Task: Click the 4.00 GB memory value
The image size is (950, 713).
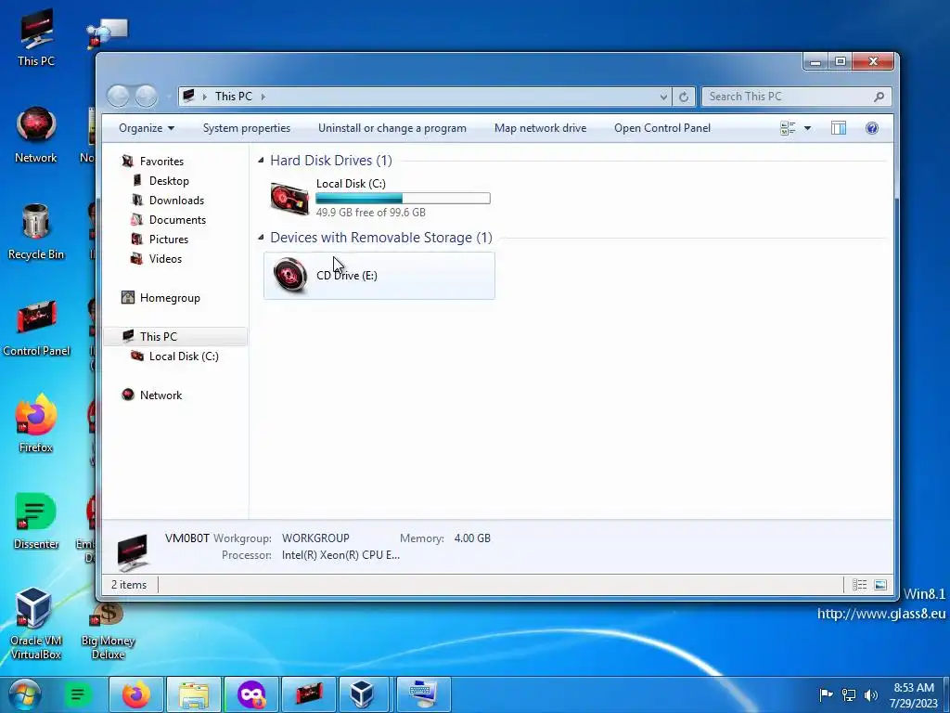Action: (472, 538)
